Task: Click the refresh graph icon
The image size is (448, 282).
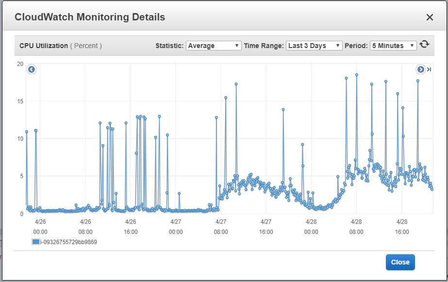Action: (x=424, y=45)
